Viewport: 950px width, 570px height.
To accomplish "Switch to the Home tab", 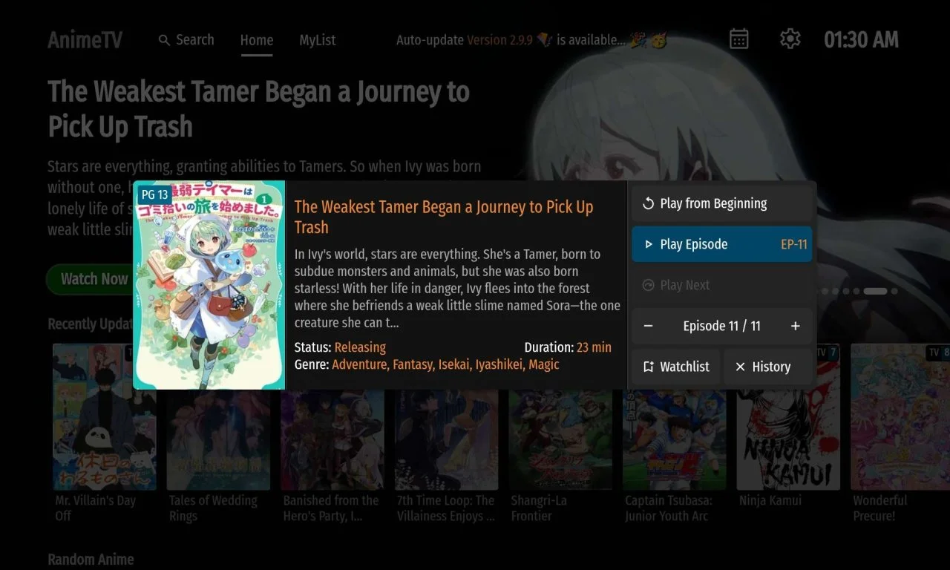I will tap(257, 40).
